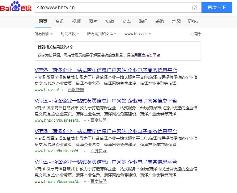Clear filters with the 清除 button
The width and height of the screenshot is (237, 193).
(x=195, y=34)
